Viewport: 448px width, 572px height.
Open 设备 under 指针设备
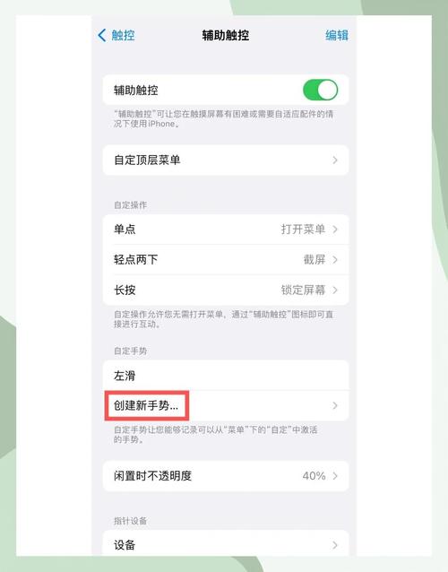(x=226, y=543)
